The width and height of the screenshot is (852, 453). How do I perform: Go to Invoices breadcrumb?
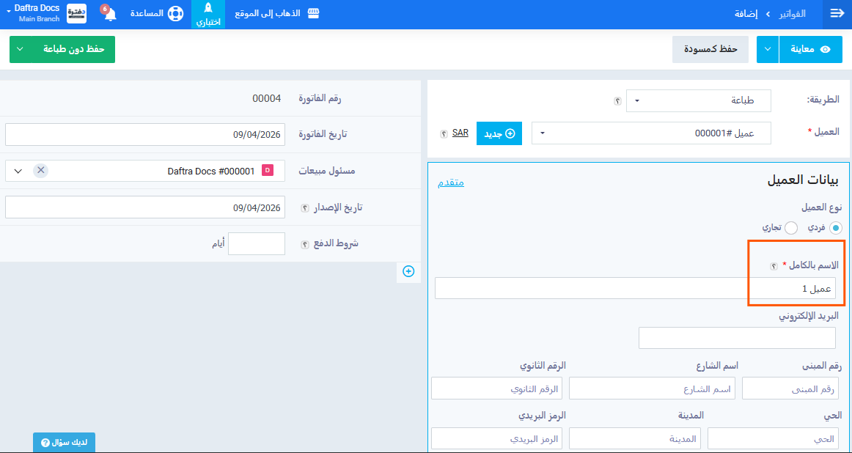click(791, 14)
